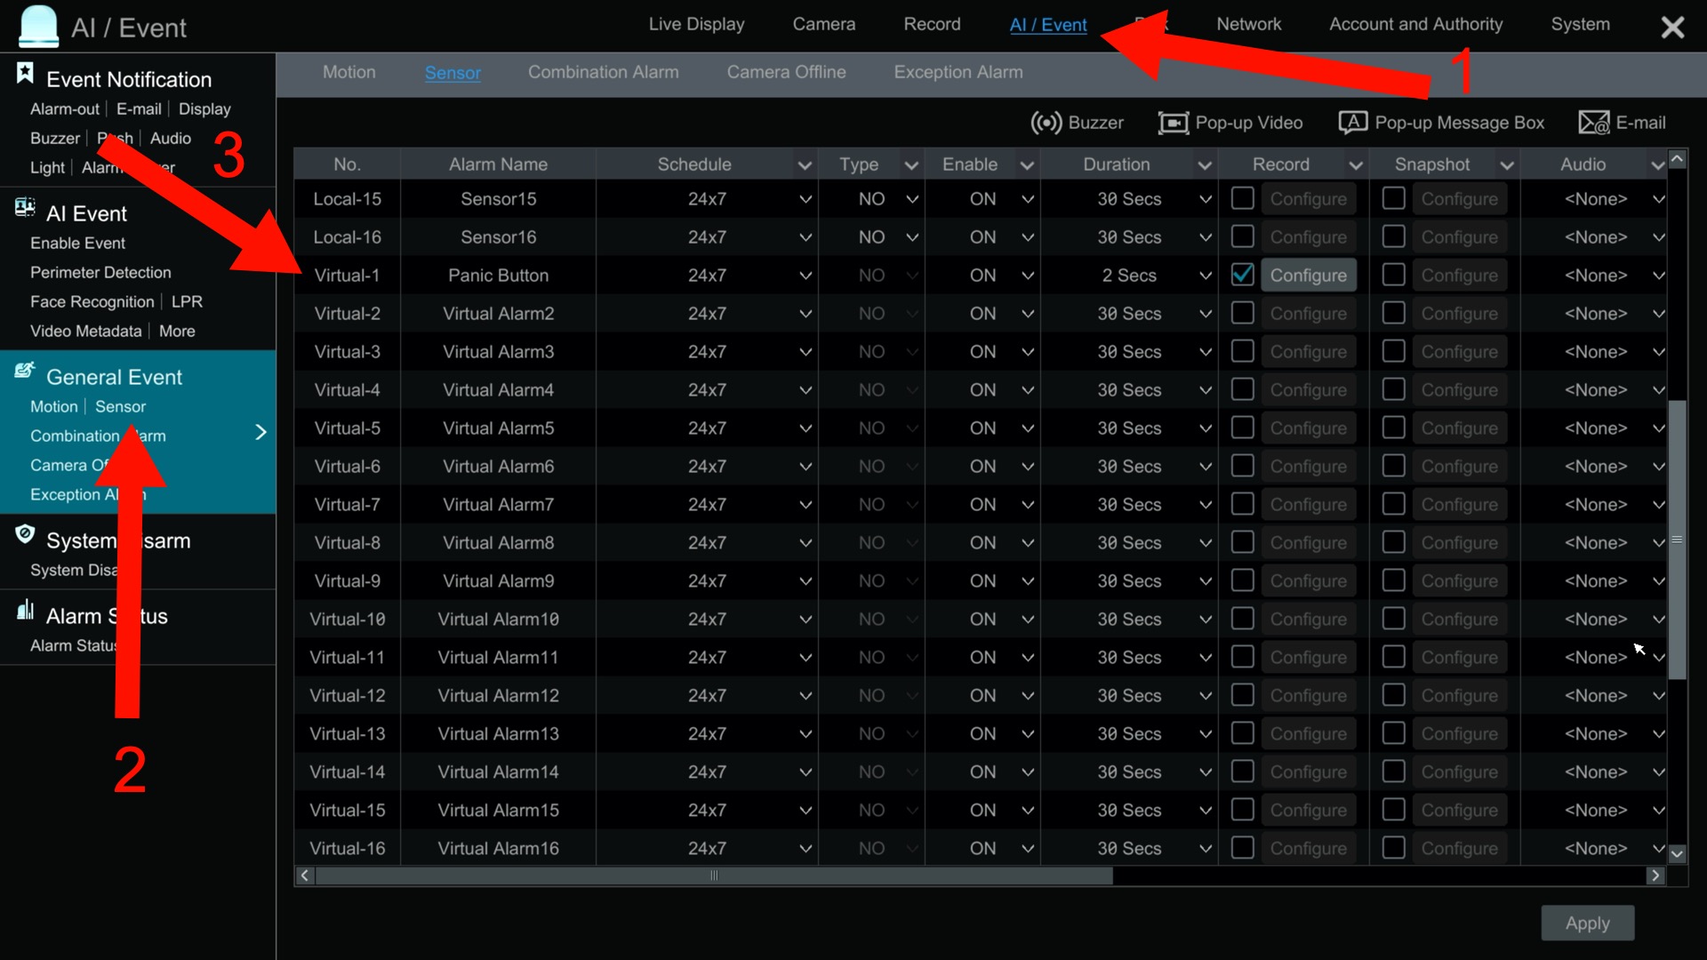Click the horizontal scrollbar thumb

point(713,876)
